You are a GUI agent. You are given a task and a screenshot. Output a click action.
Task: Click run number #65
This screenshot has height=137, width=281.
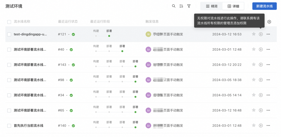[61, 110]
